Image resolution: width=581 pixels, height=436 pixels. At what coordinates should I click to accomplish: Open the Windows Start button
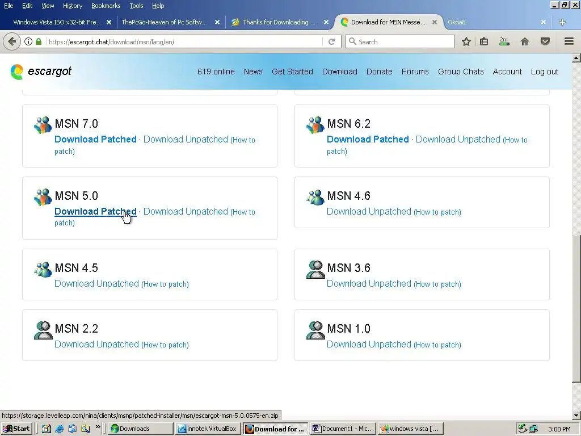pyautogui.click(x=16, y=429)
